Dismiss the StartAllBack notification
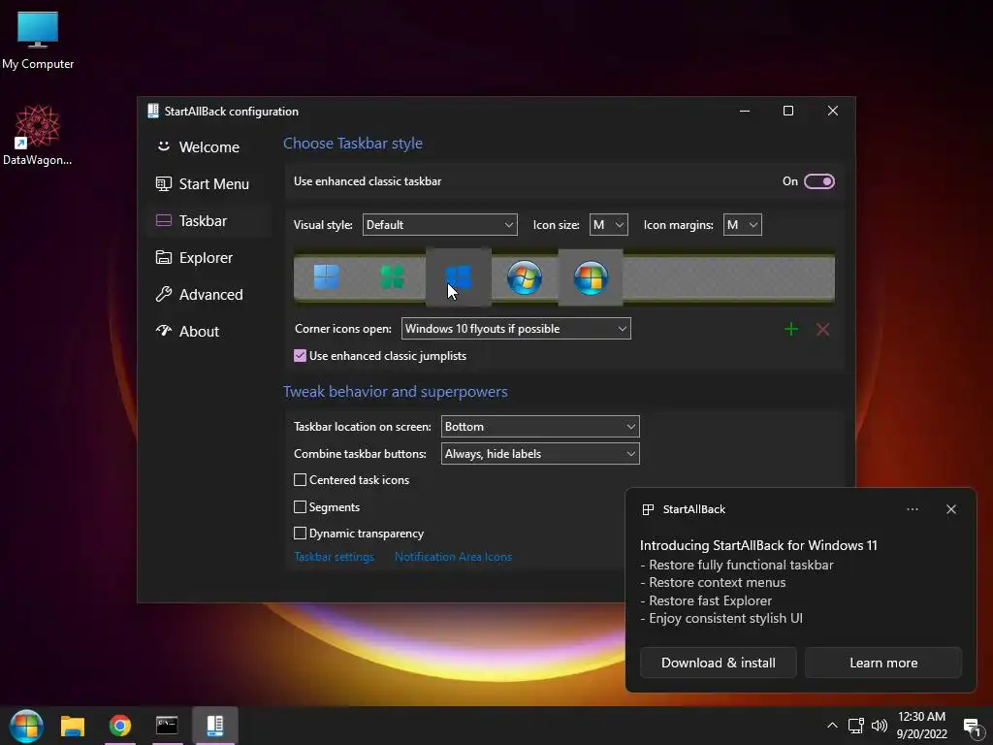Screen dimensions: 993x745 951,509
